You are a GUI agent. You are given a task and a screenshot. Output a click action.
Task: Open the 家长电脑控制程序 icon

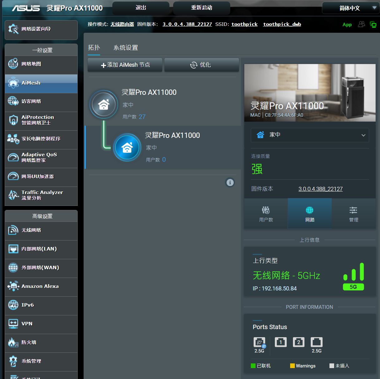pos(13,138)
